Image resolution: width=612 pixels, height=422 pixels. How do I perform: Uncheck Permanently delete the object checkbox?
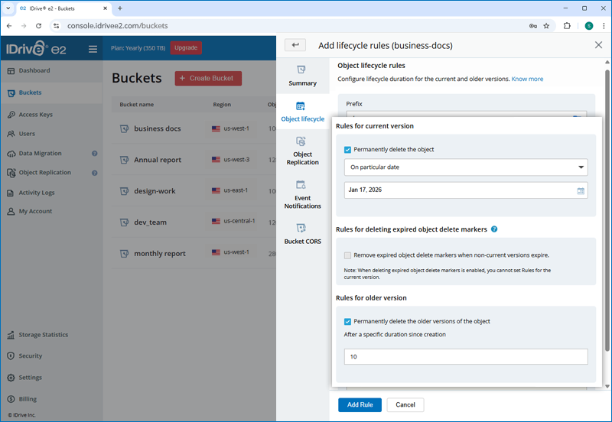coord(348,150)
